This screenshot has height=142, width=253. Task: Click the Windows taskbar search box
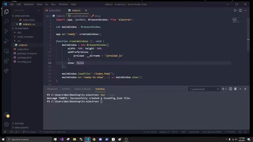coord(29,139)
